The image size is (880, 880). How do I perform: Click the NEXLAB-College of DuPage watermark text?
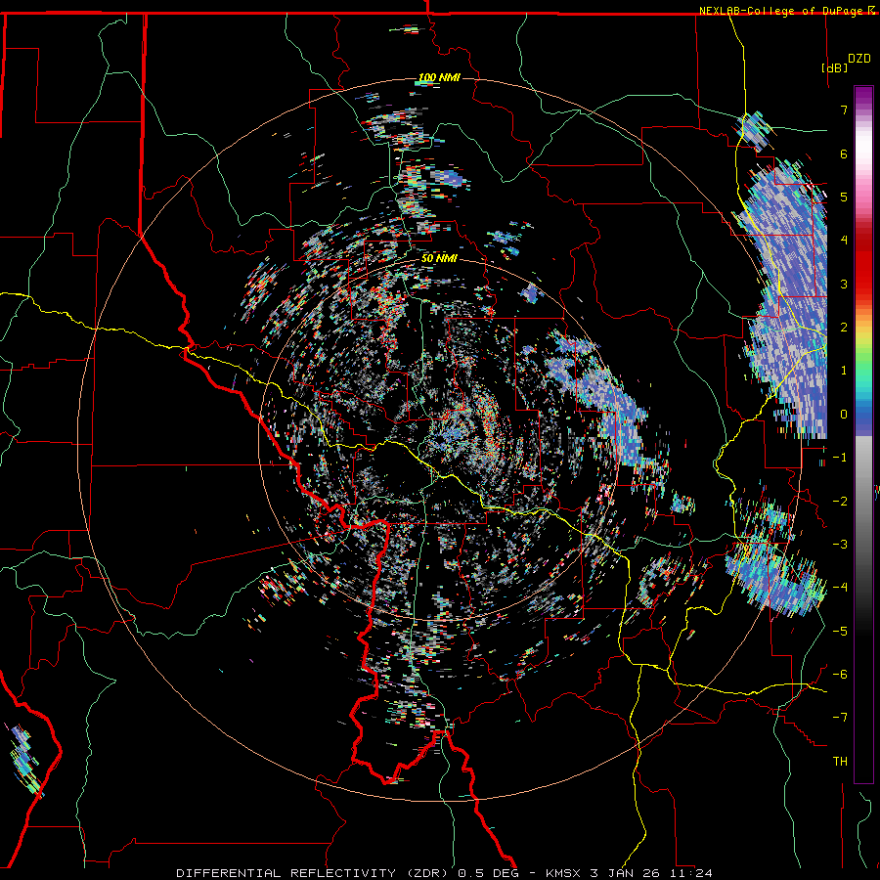[782, 11]
